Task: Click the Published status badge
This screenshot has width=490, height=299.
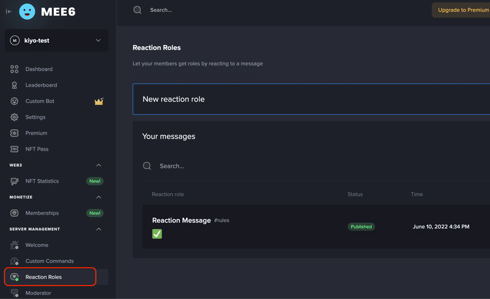Action: pyautogui.click(x=361, y=227)
